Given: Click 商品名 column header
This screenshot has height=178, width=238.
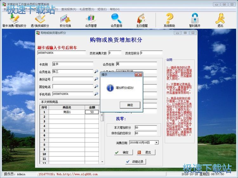Looking at the screenshot, I should [67, 107].
